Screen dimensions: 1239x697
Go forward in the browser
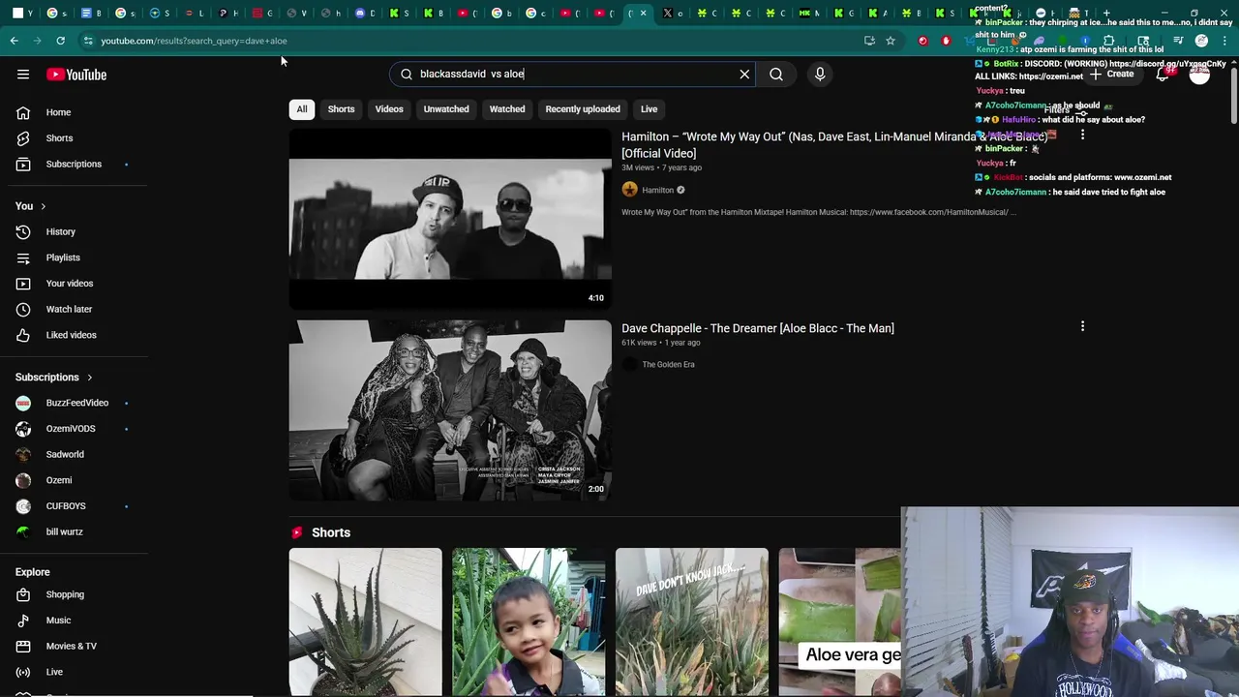[x=37, y=41]
